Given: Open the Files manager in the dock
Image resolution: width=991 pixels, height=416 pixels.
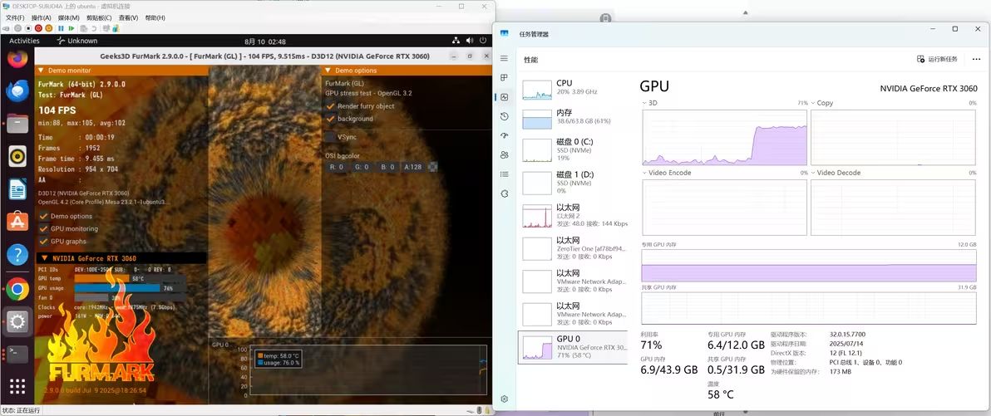Looking at the screenshot, I should 17,123.
